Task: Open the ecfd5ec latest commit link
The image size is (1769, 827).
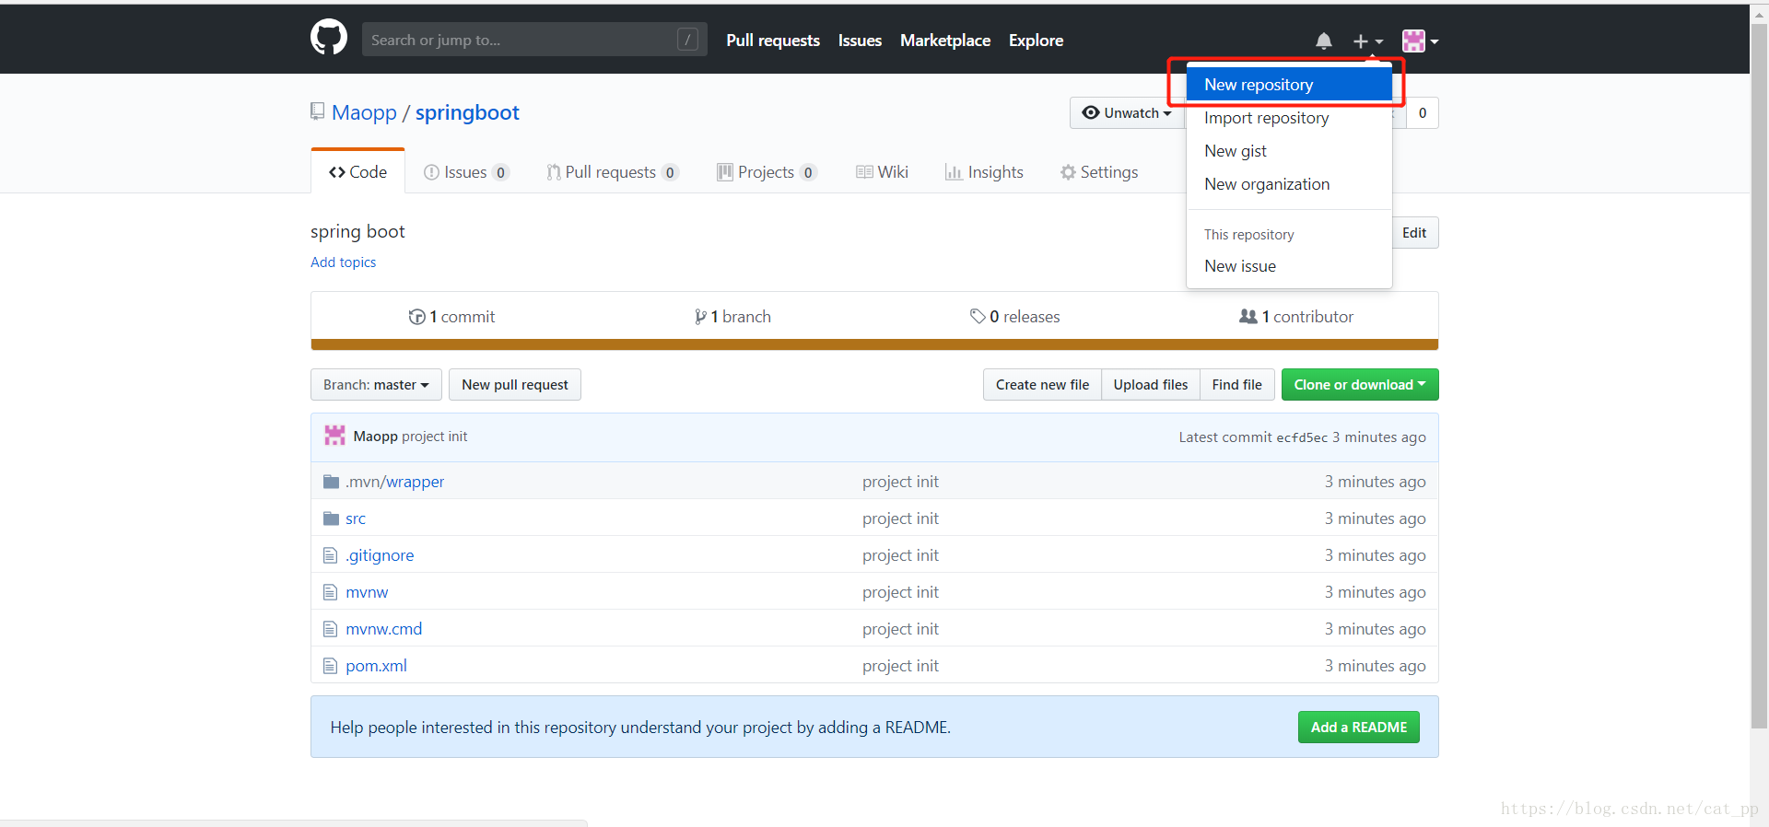Action: [1302, 437]
